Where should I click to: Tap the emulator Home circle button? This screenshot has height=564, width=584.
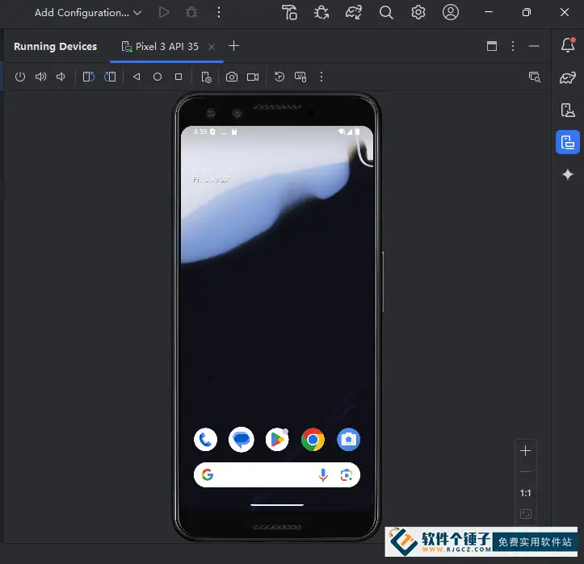coord(158,77)
